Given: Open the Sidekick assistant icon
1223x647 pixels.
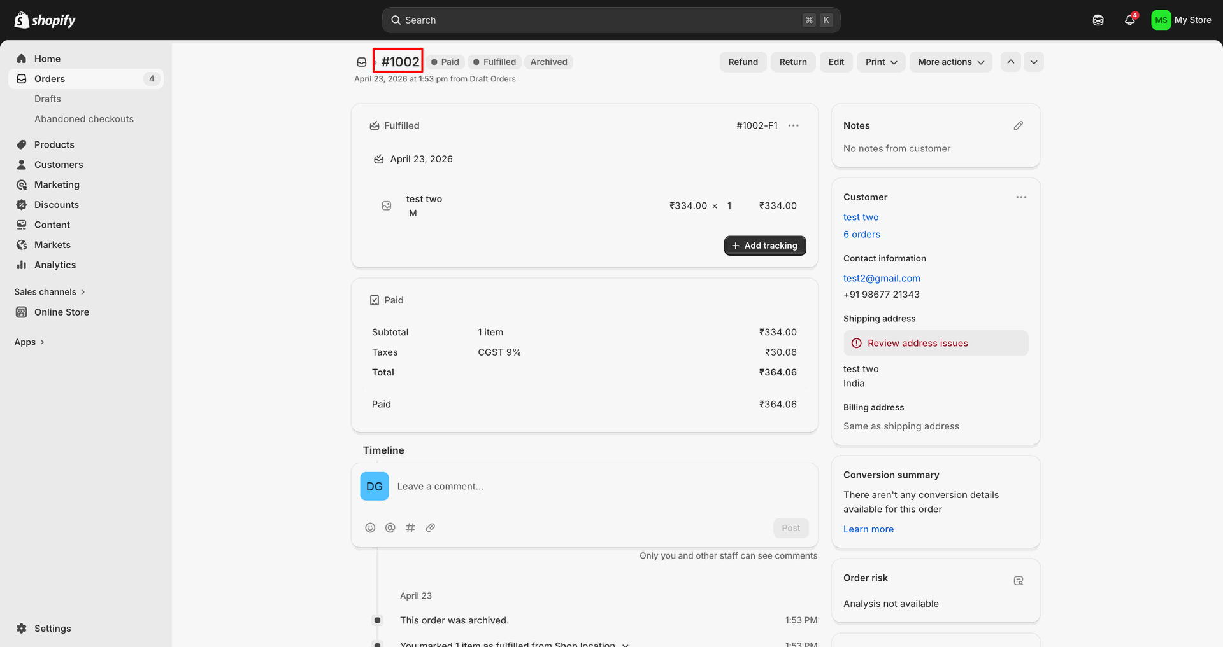Looking at the screenshot, I should (x=1098, y=20).
